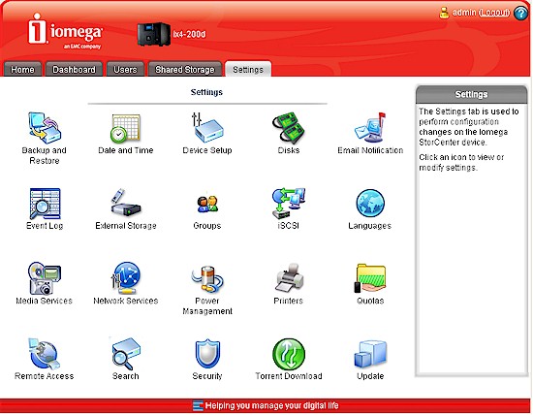This screenshot has height=415, width=533.
Task: Open the Update icon
Action: pos(370,354)
